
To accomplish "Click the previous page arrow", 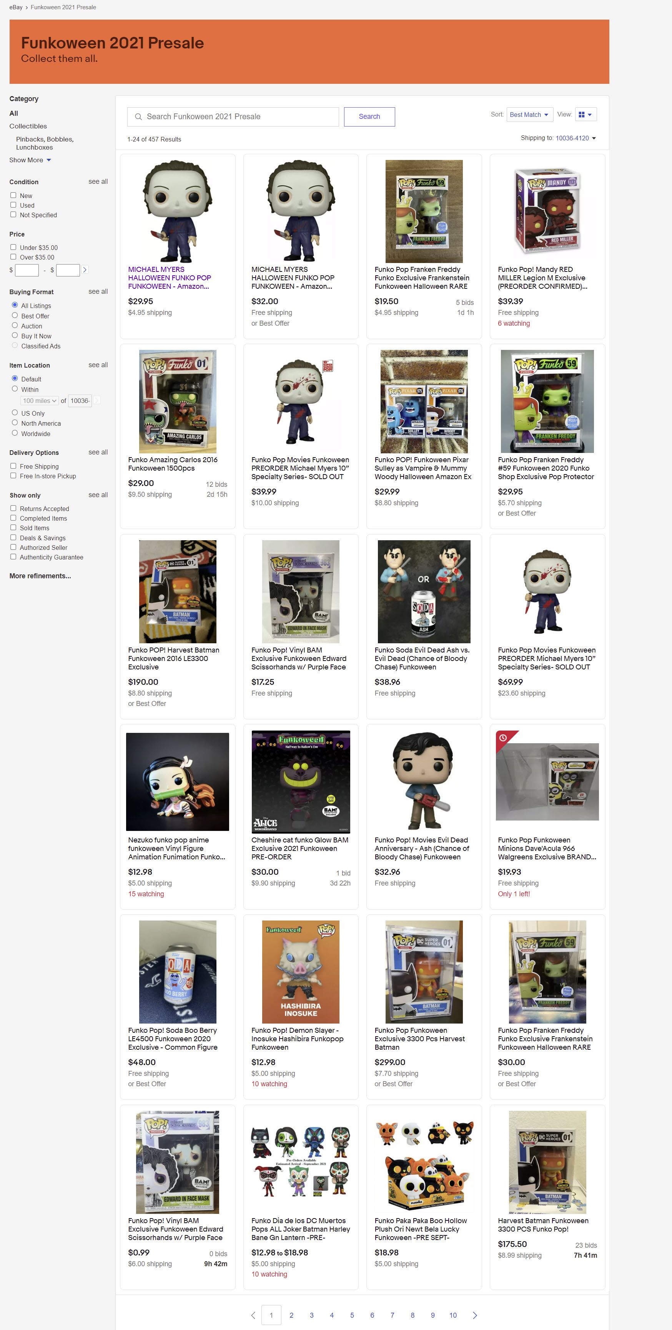I will tap(253, 1315).
